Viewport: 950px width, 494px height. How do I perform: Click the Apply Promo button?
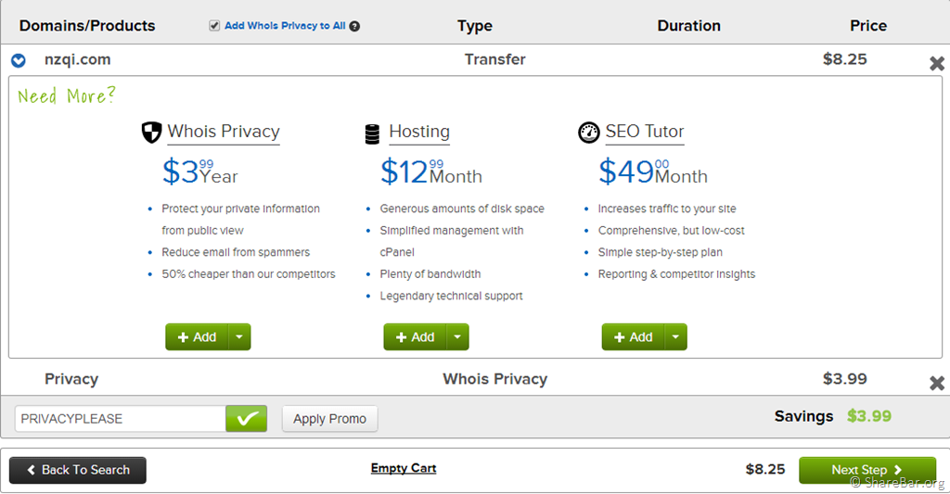(329, 419)
